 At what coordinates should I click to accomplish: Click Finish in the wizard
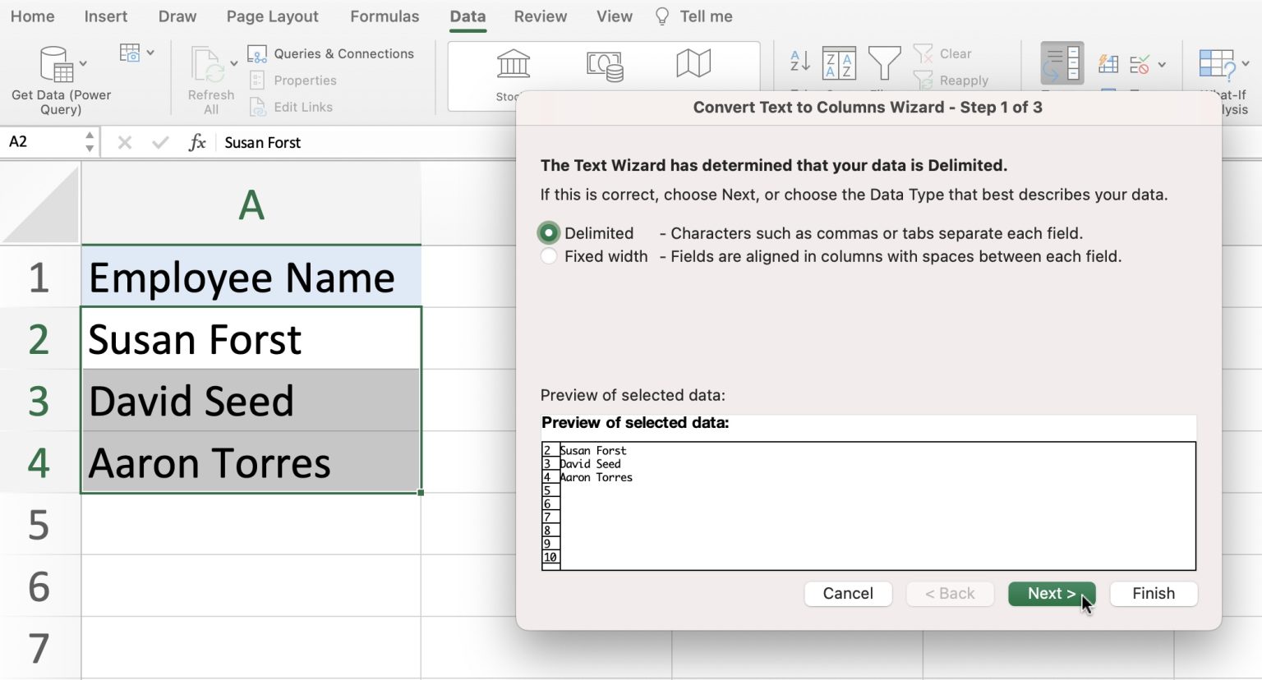[1154, 594]
